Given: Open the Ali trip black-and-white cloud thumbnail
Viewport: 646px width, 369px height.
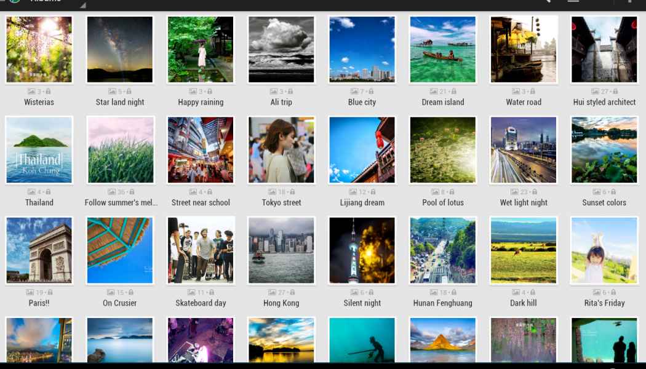Looking at the screenshot, I should point(281,50).
